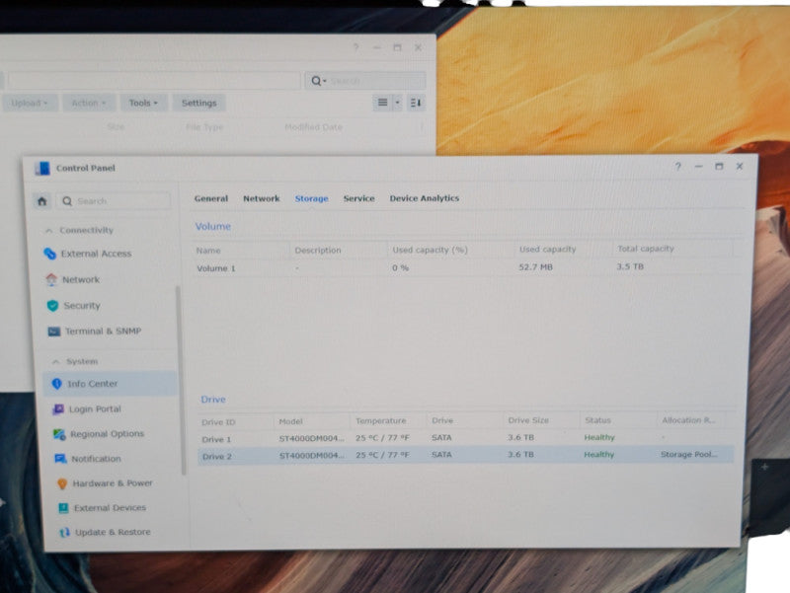The width and height of the screenshot is (790, 593).
Task: Click the Info Center icon
Action: click(57, 384)
